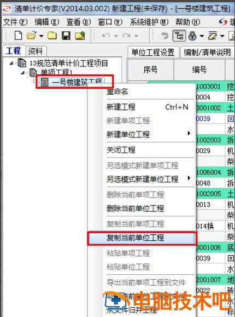The width and height of the screenshot is (235, 317).
Task: Open the dropdown arrow next to padlock
Action: [202, 36]
